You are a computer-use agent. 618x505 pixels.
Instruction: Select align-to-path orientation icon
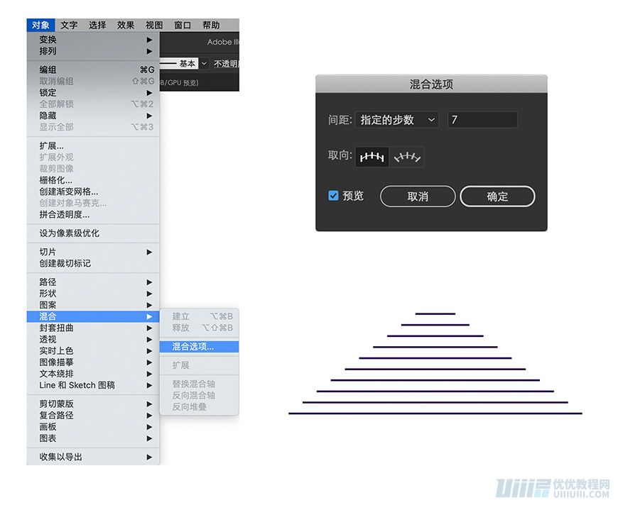coord(407,157)
